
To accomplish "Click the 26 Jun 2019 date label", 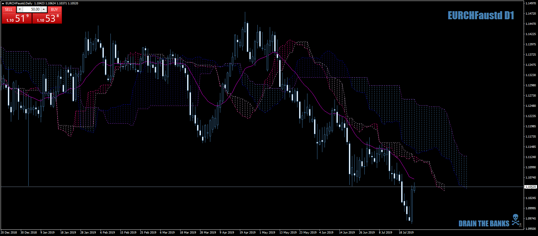I will click(x=367, y=233).
